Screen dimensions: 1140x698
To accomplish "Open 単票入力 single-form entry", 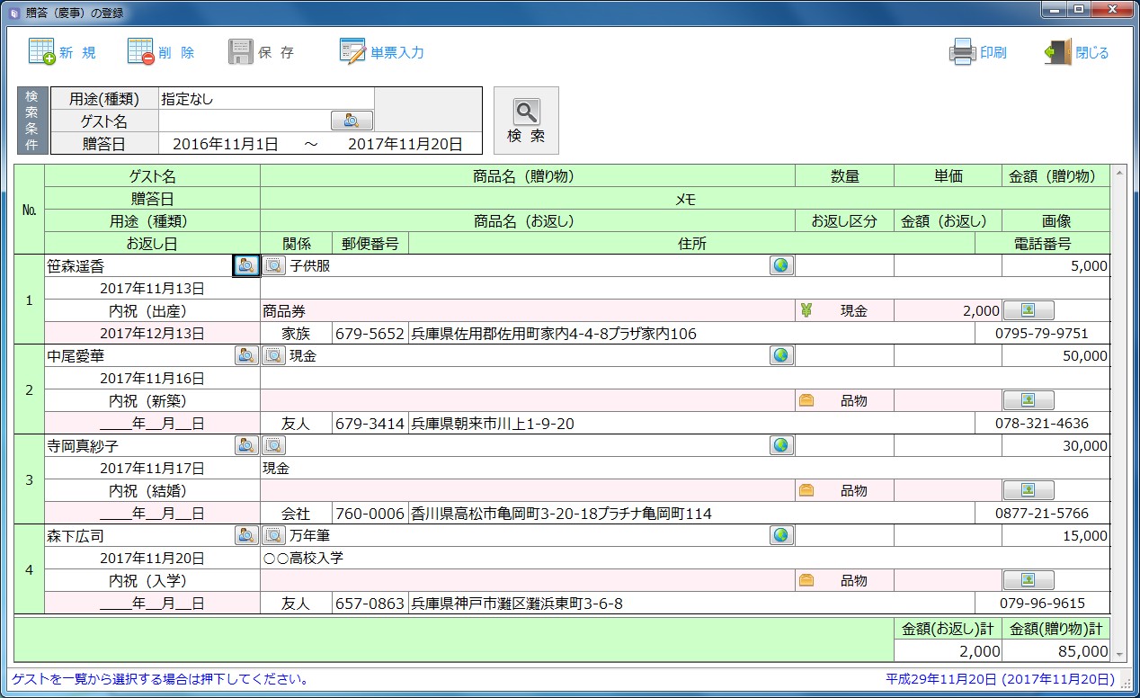I will click(352, 52).
